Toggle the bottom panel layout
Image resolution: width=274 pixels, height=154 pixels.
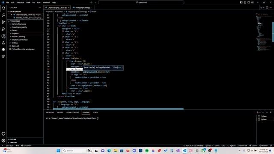[x=245, y=3]
